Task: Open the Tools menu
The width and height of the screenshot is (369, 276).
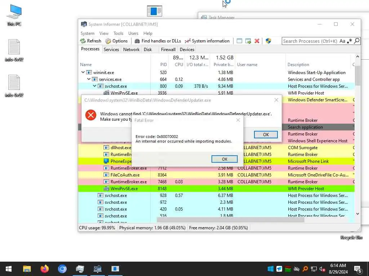Action: coord(118,33)
